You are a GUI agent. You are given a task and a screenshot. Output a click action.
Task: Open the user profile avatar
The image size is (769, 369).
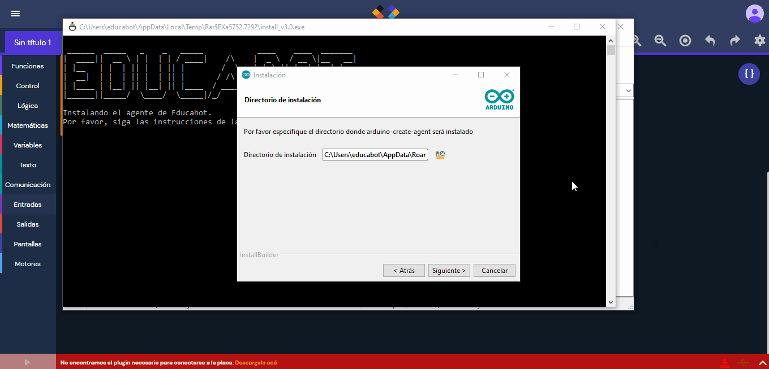[754, 14]
